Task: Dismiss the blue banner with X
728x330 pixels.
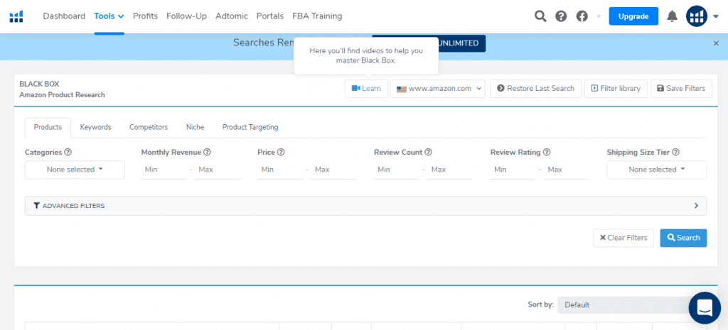Action: (x=716, y=43)
